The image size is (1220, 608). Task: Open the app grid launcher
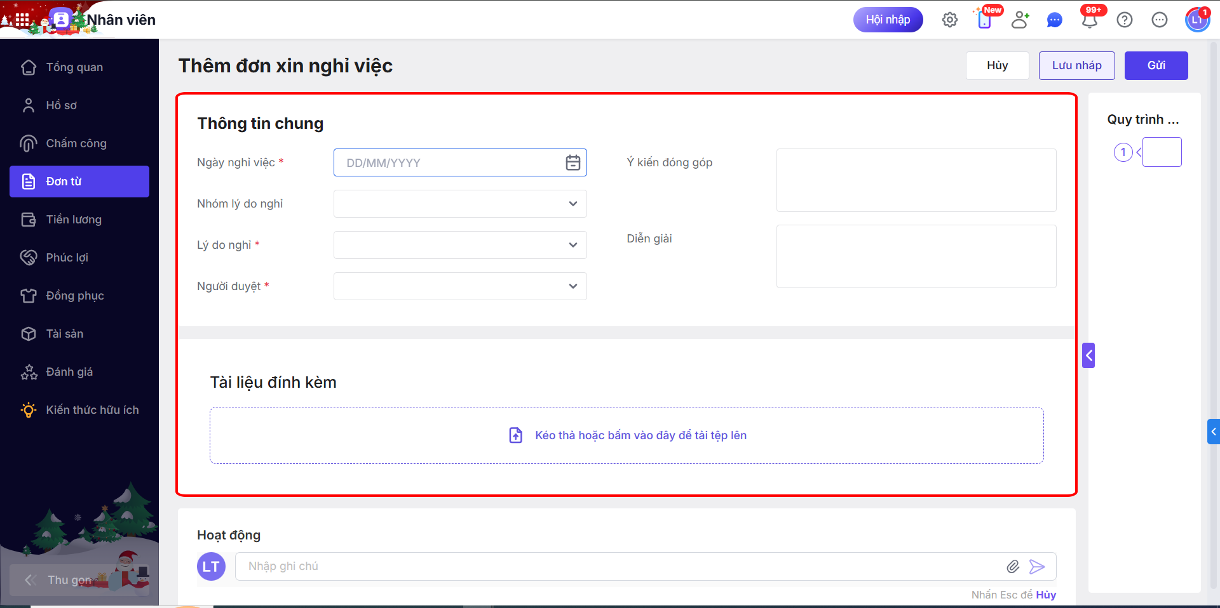tap(22, 20)
